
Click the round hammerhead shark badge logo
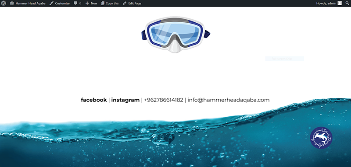(x=321, y=138)
